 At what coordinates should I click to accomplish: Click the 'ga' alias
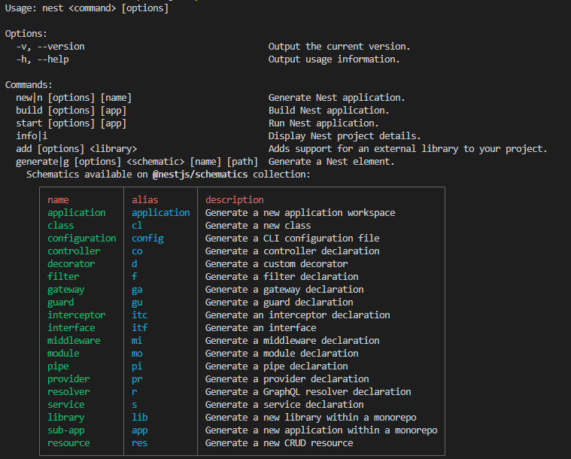[137, 290]
